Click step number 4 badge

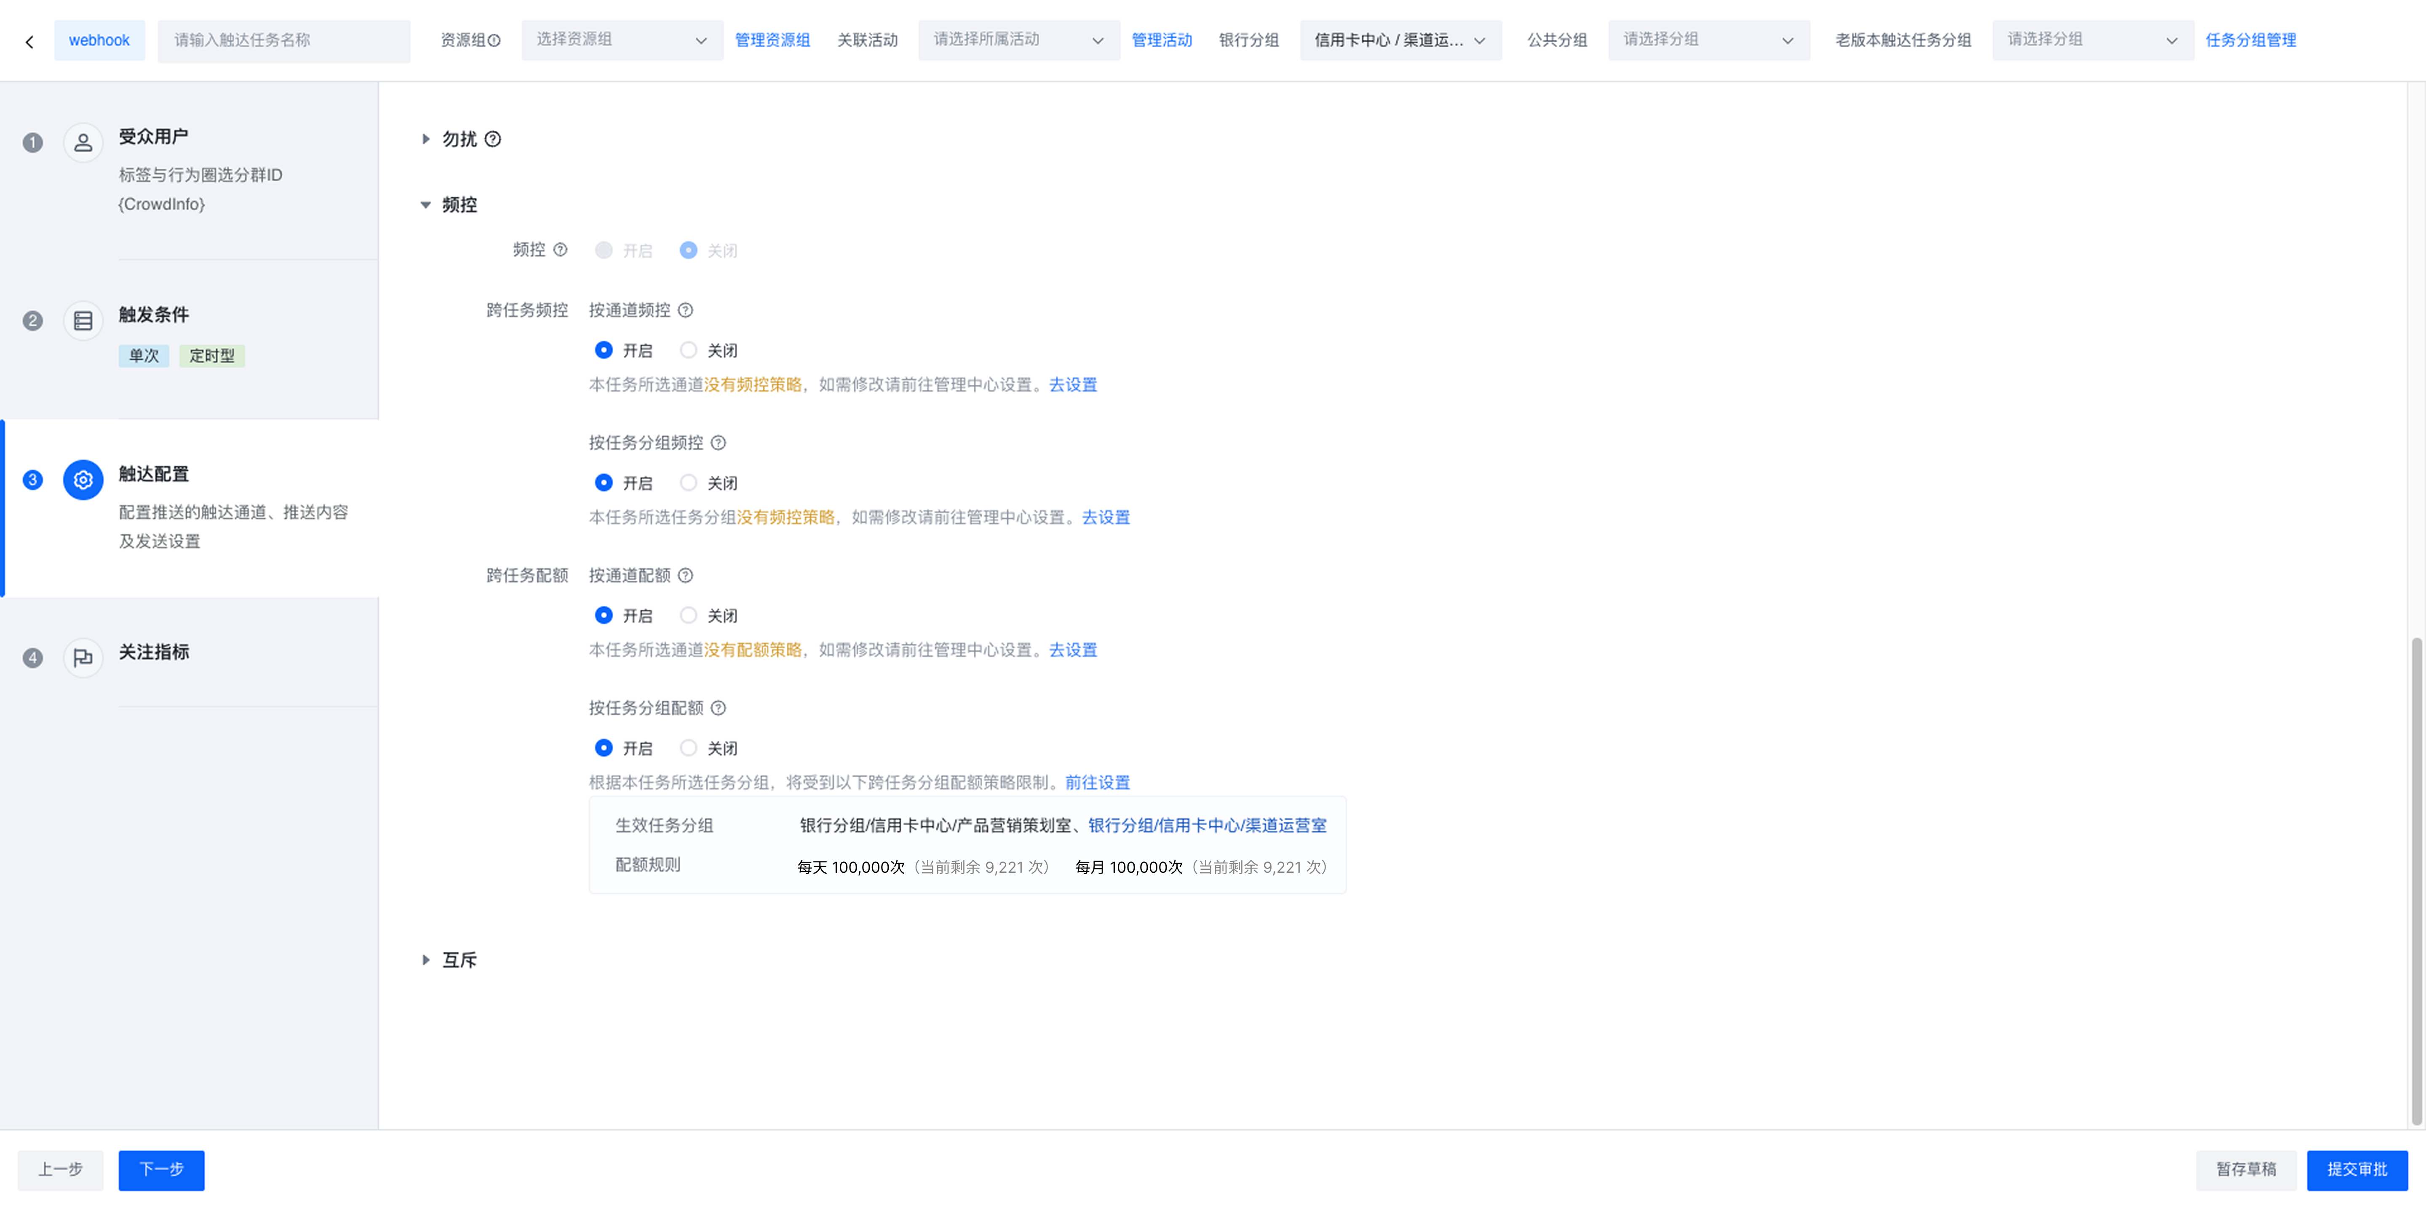tap(33, 657)
